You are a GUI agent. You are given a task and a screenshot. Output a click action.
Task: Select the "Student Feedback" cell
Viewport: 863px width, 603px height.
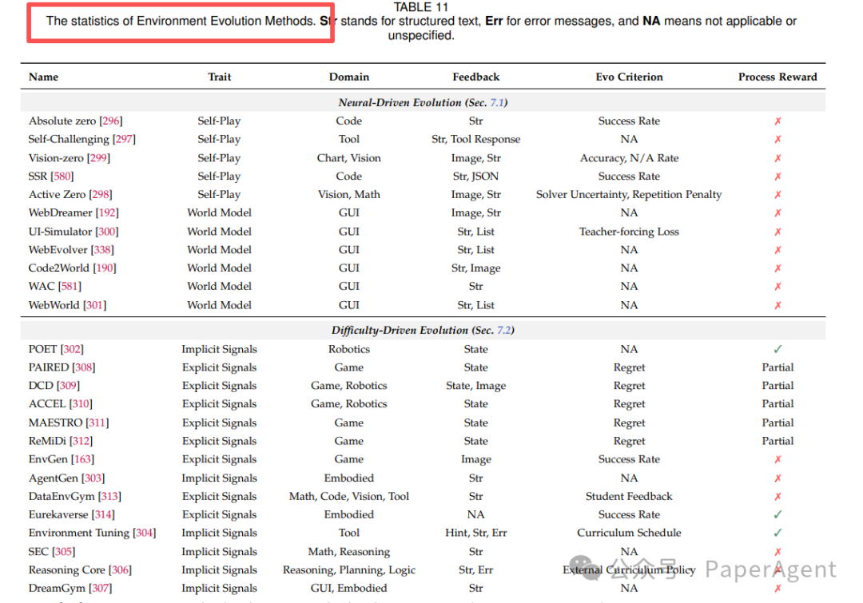(x=629, y=496)
